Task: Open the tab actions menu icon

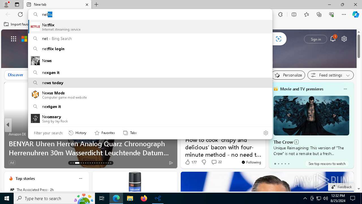Action: (x=17, y=5)
